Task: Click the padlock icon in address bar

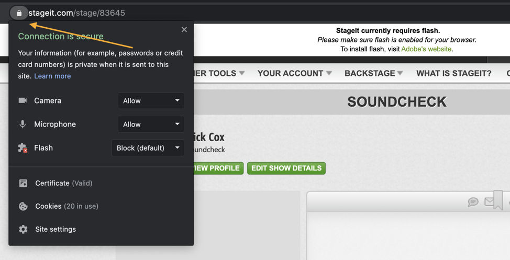Action: [19, 13]
